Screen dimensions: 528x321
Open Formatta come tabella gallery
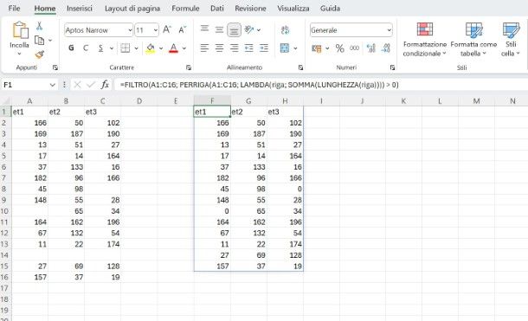pyautogui.click(x=473, y=40)
